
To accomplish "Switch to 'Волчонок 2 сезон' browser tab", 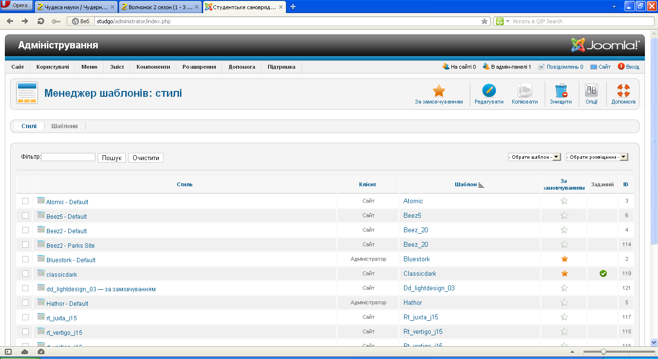I will [x=161, y=7].
